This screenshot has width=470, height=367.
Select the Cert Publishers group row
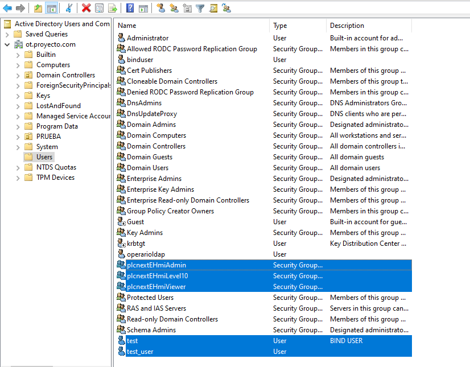coord(264,71)
